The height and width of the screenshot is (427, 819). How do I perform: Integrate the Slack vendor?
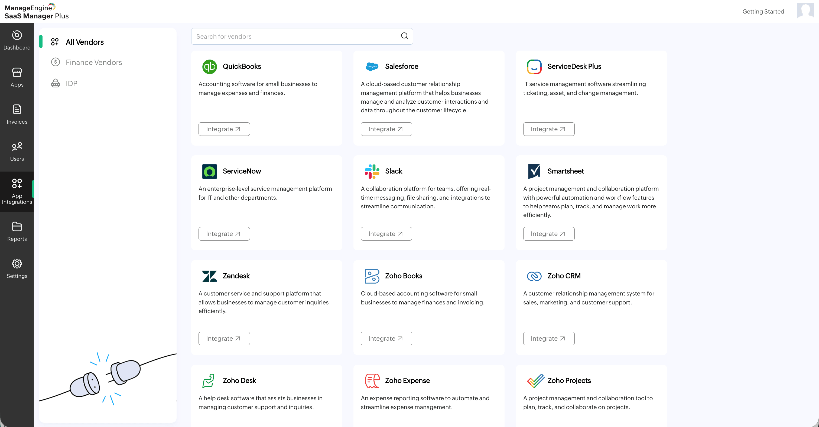click(386, 234)
